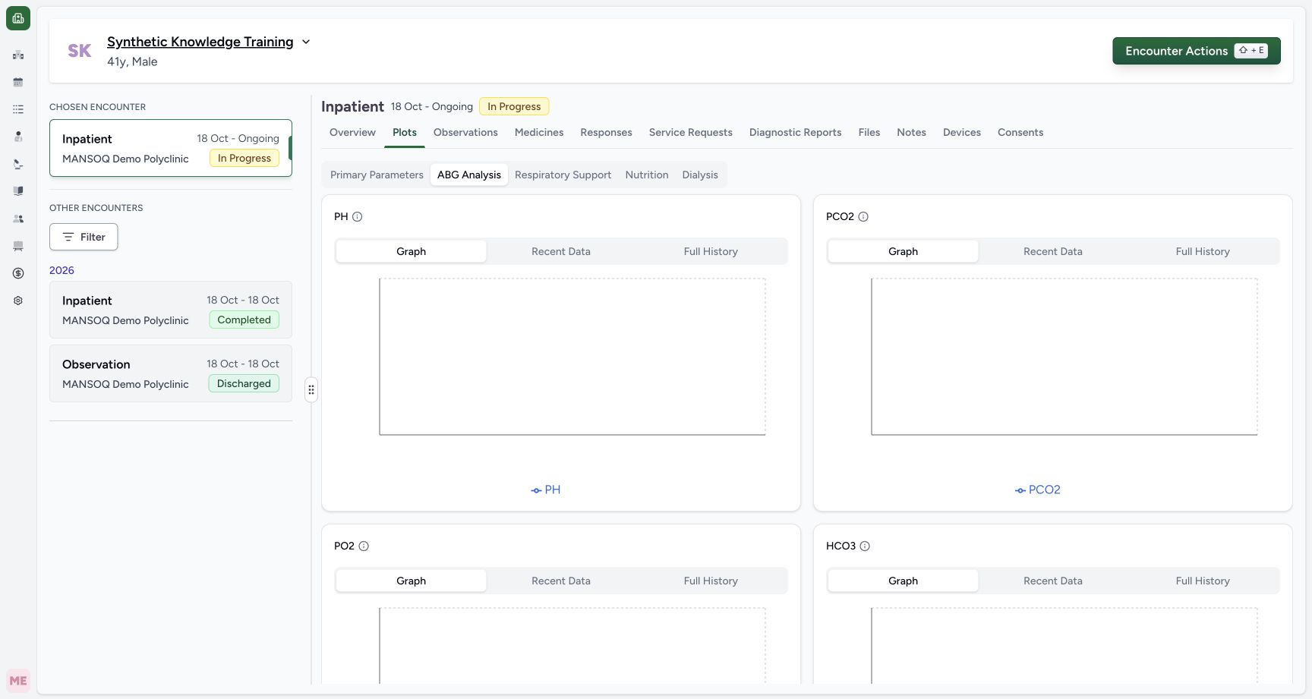Click the info icon next to PH

click(x=358, y=216)
